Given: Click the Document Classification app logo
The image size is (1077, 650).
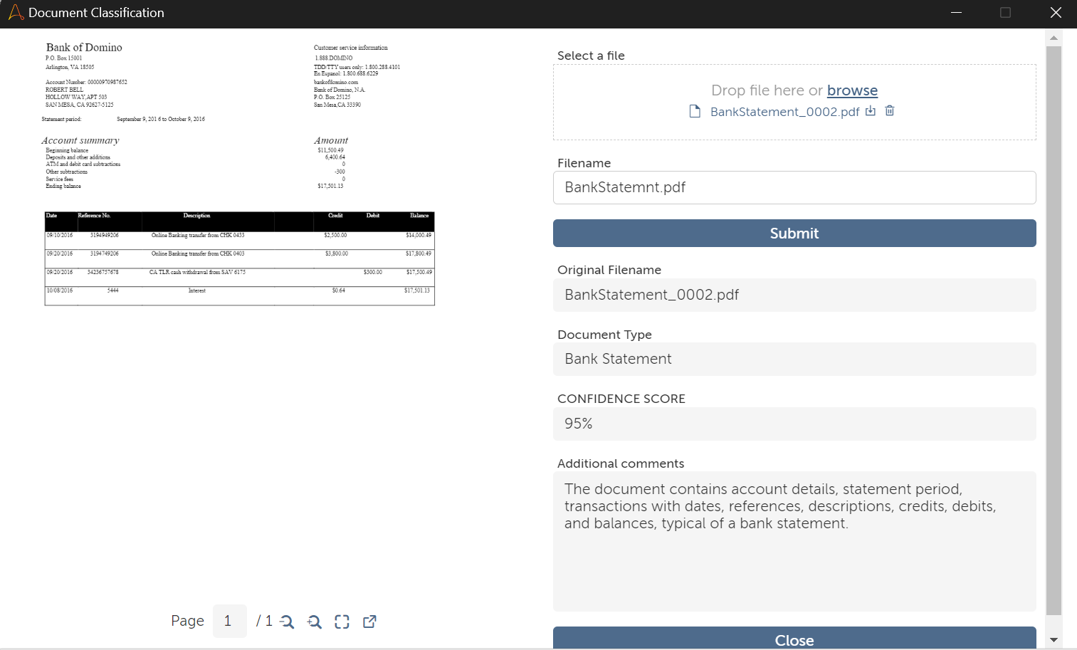Looking at the screenshot, I should [16, 13].
